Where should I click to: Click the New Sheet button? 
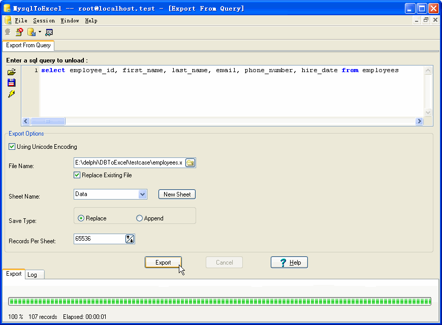click(x=177, y=194)
